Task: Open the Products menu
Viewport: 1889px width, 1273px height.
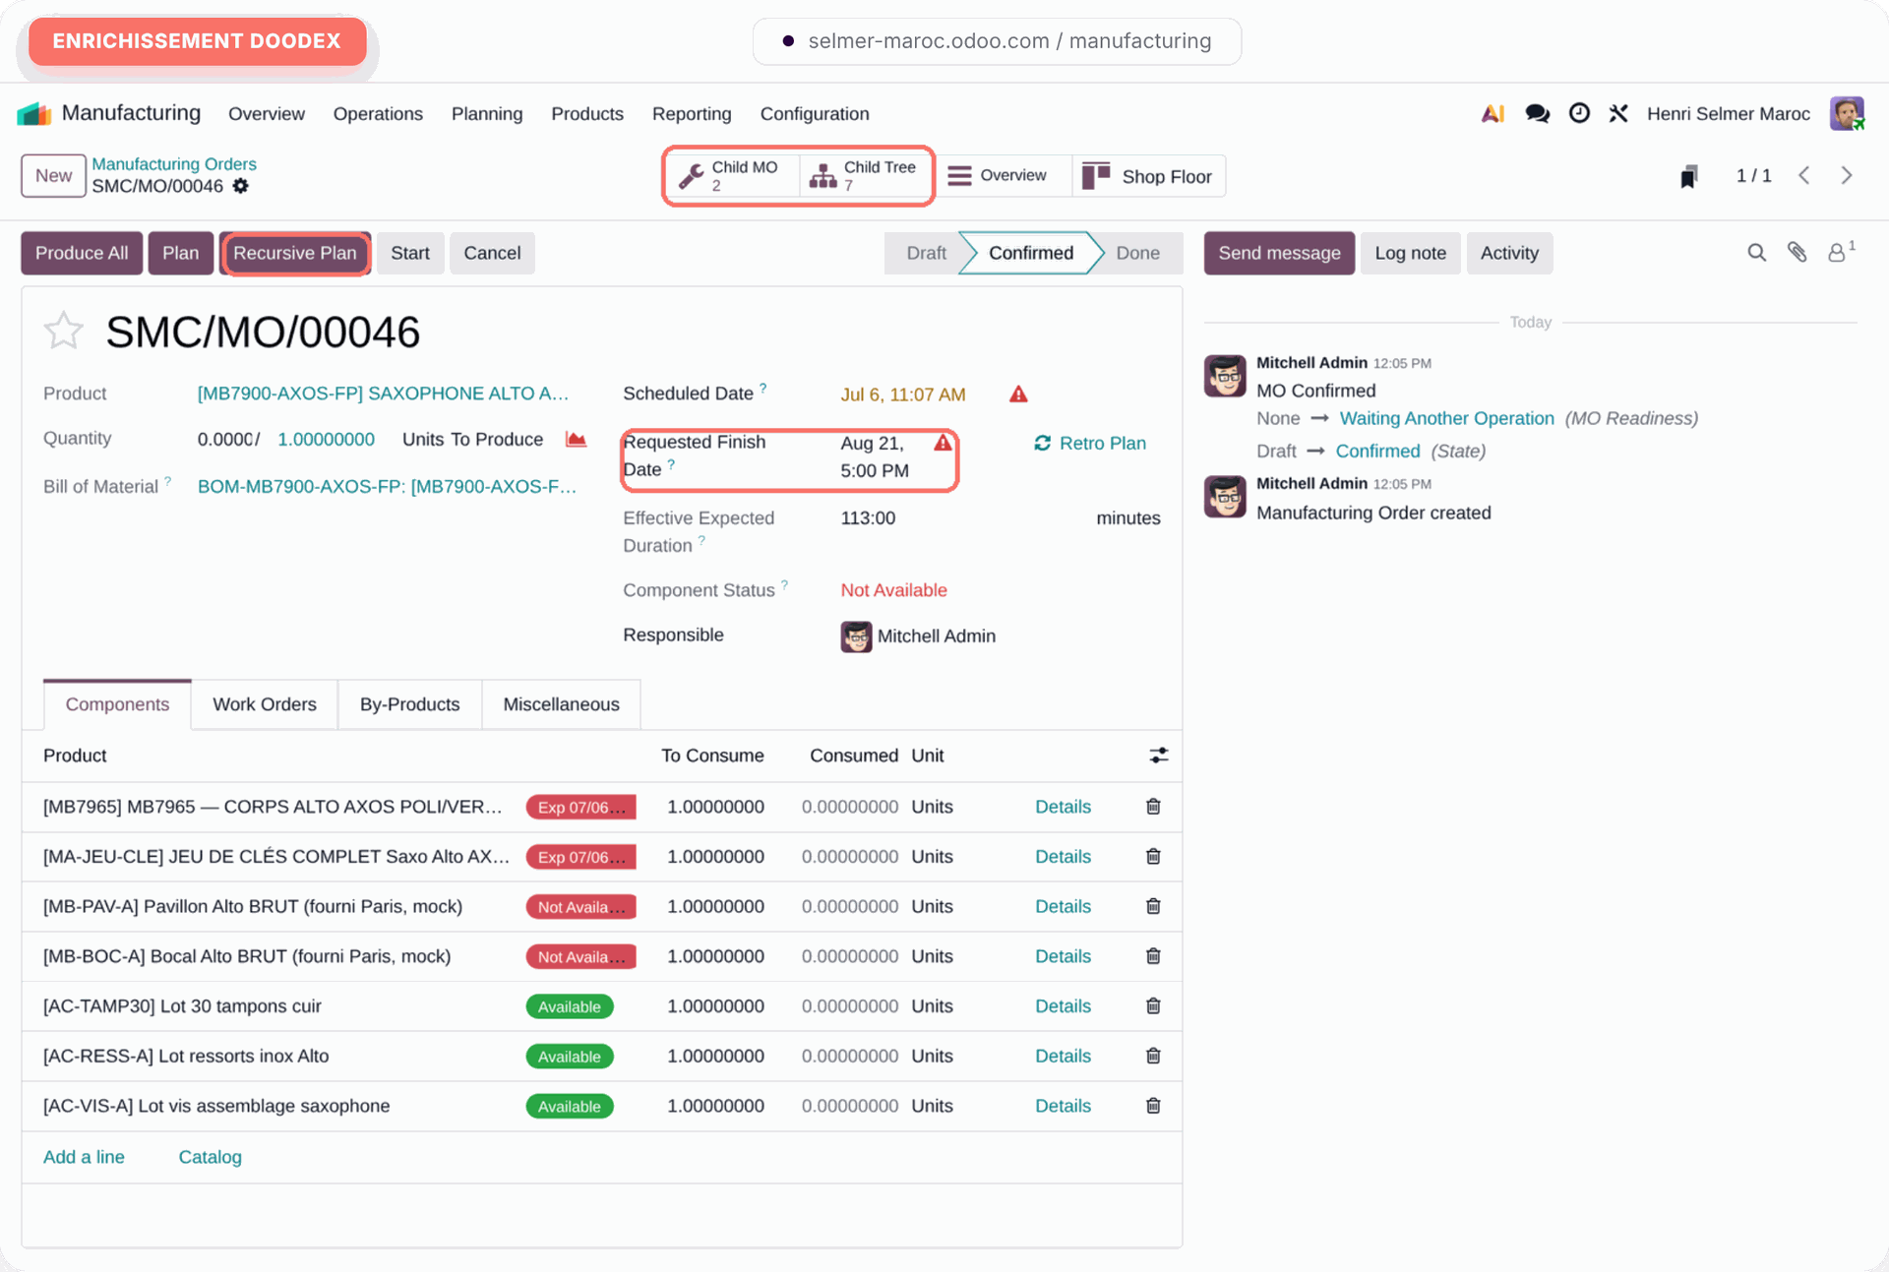Action: [587, 114]
